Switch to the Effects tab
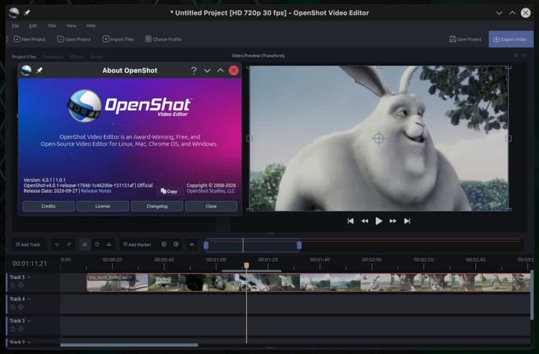 pos(77,57)
